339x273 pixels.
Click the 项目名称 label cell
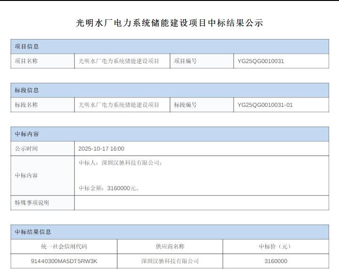point(26,61)
